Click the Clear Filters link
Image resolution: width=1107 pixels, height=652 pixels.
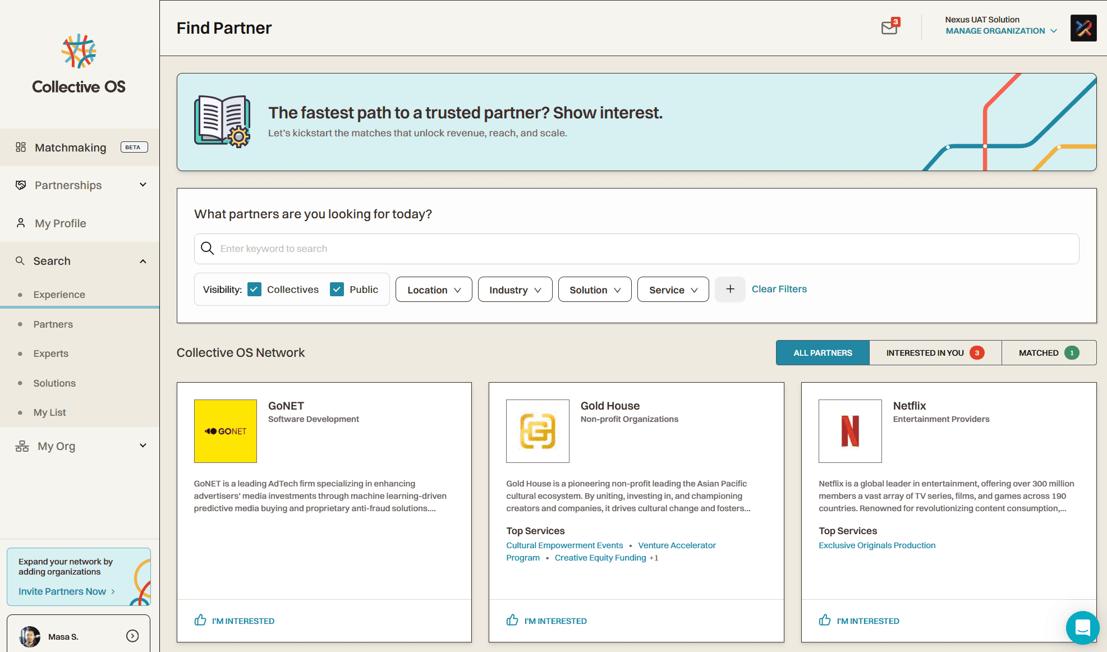click(x=779, y=289)
